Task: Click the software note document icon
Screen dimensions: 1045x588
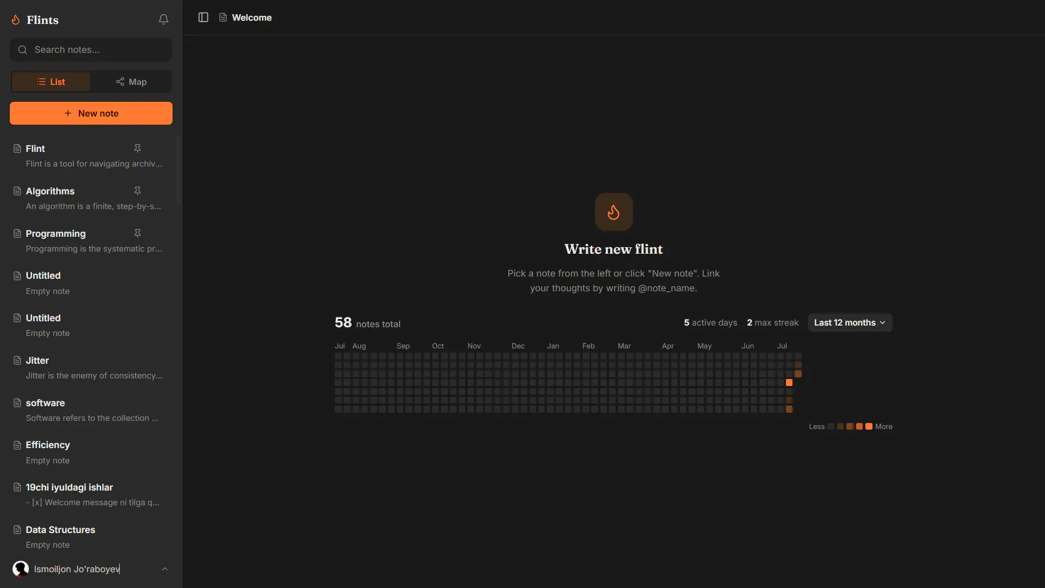Action: (17, 403)
